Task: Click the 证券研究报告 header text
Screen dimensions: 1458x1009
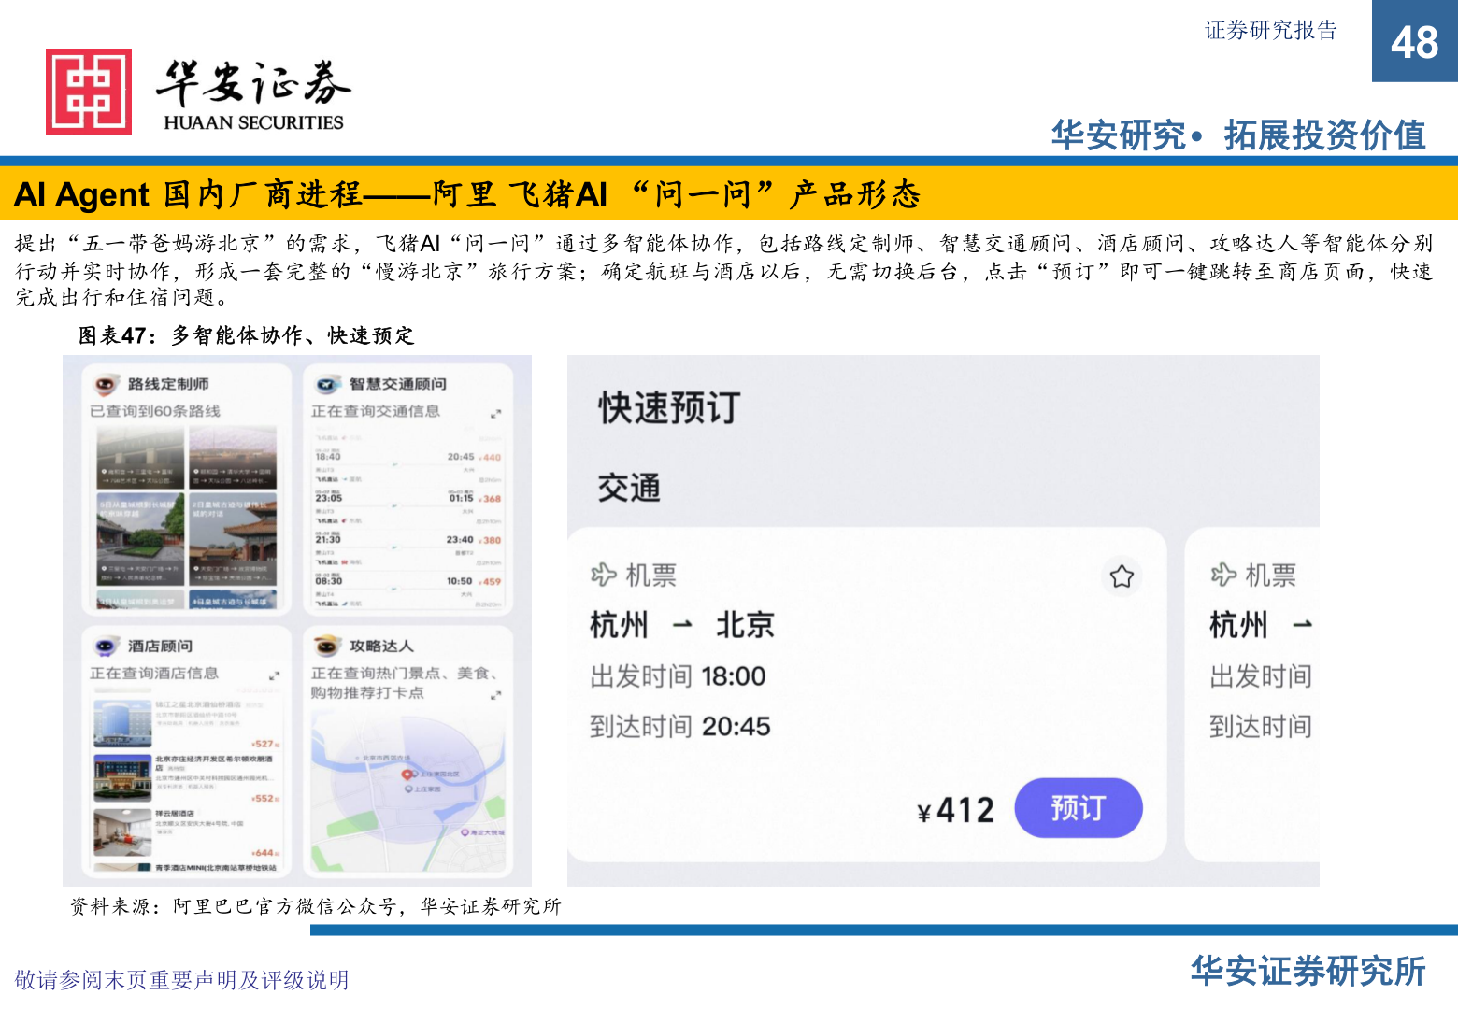Action: [1271, 31]
